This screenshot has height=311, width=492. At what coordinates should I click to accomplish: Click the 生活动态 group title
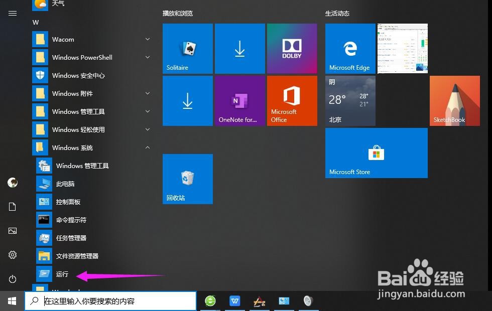coord(337,14)
